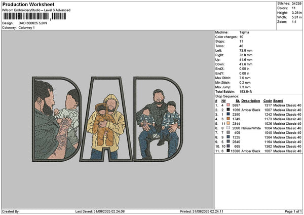Select the Amber Black swatch with 1066 stitches
Screen dimensions: 304x215
(x=229, y=110)
